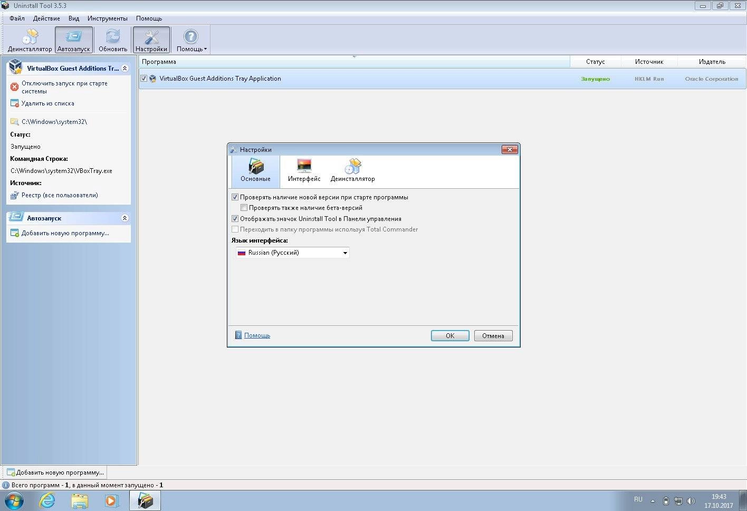The width and height of the screenshot is (747, 511).
Task: Launch Internet Explorer from taskbar
Action: click(x=47, y=500)
